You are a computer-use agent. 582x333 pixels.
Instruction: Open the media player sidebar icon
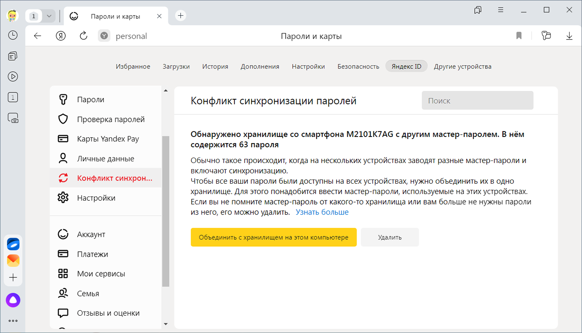coord(13,76)
